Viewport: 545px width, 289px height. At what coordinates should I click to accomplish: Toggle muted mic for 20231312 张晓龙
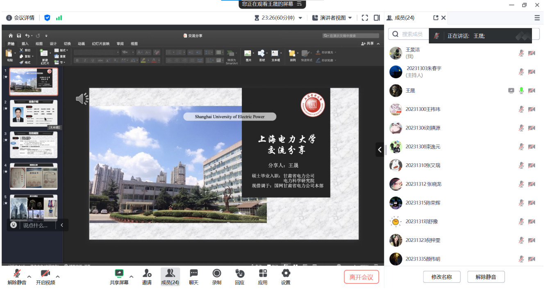click(521, 184)
